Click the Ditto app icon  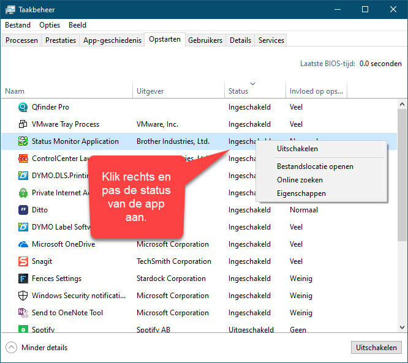(x=23, y=210)
